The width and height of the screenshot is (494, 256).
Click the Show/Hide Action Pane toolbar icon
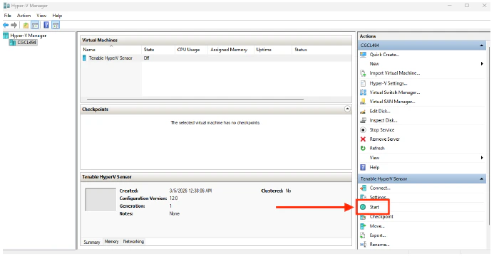coord(56,25)
